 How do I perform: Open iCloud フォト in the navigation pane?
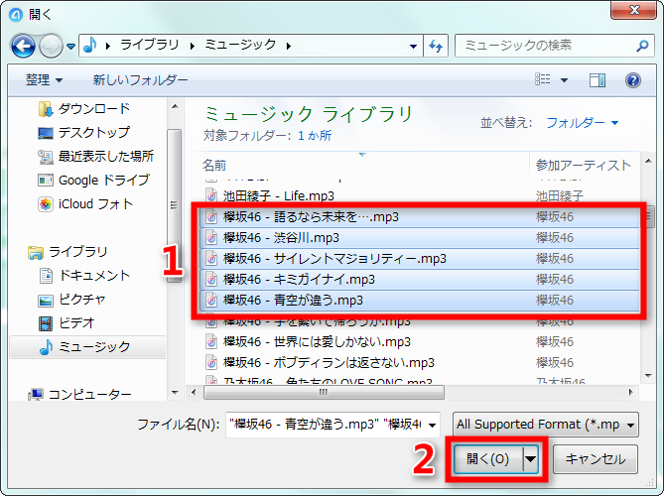[x=95, y=204]
